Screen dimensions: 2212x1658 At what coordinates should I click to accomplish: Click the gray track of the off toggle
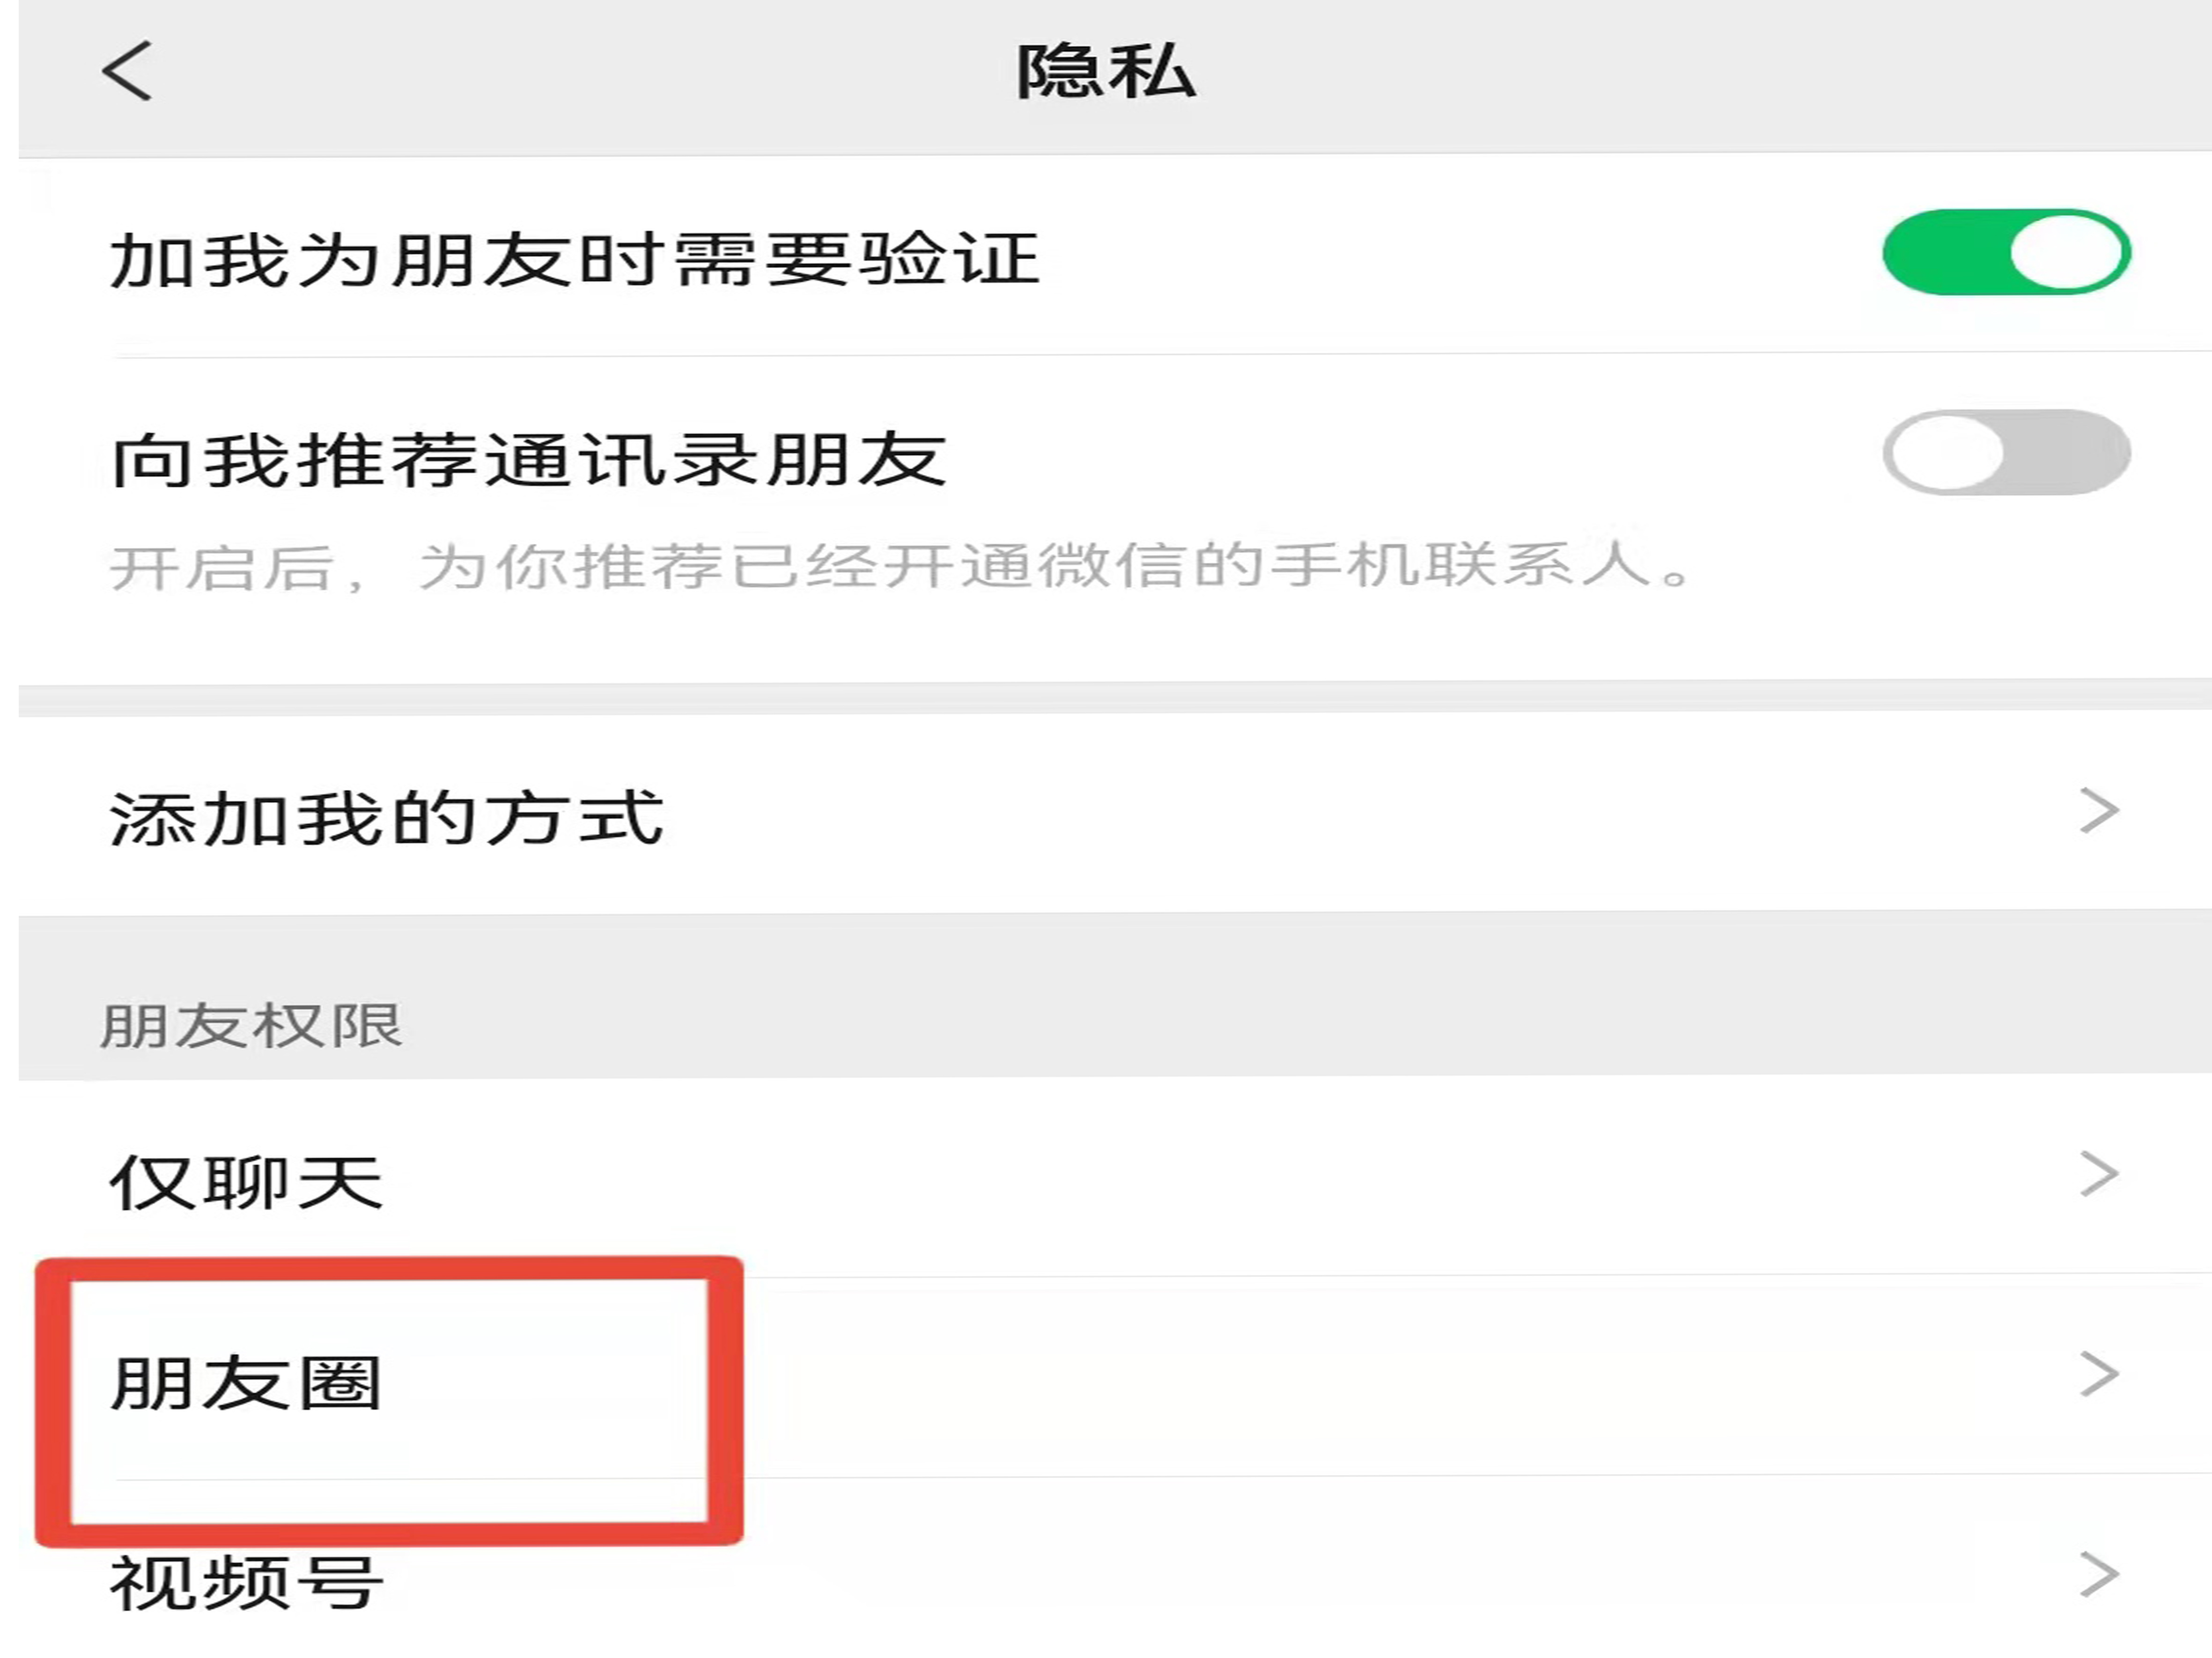click(2075, 452)
